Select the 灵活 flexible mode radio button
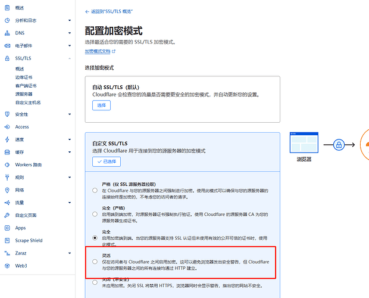This screenshot has width=369, height=298. [95, 262]
